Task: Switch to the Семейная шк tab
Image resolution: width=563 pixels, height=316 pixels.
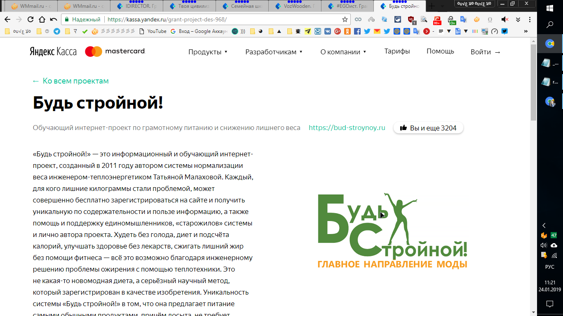Action: (x=242, y=7)
